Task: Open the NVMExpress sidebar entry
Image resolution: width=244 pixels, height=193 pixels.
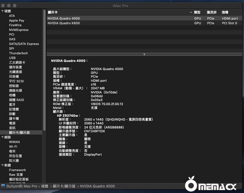Action: coord(19,30)
